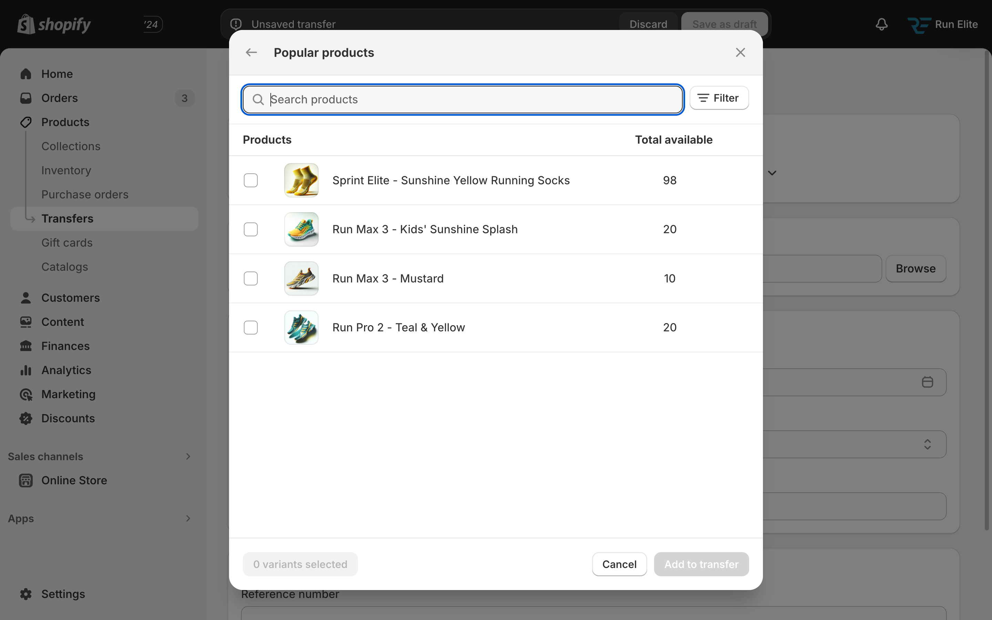The image size is (992, 620).
Task: Open the Filter options
Action: (719, 98)
